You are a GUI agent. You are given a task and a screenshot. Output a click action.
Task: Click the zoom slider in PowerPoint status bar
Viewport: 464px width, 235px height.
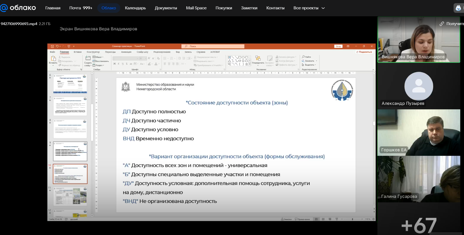point(353,219)
